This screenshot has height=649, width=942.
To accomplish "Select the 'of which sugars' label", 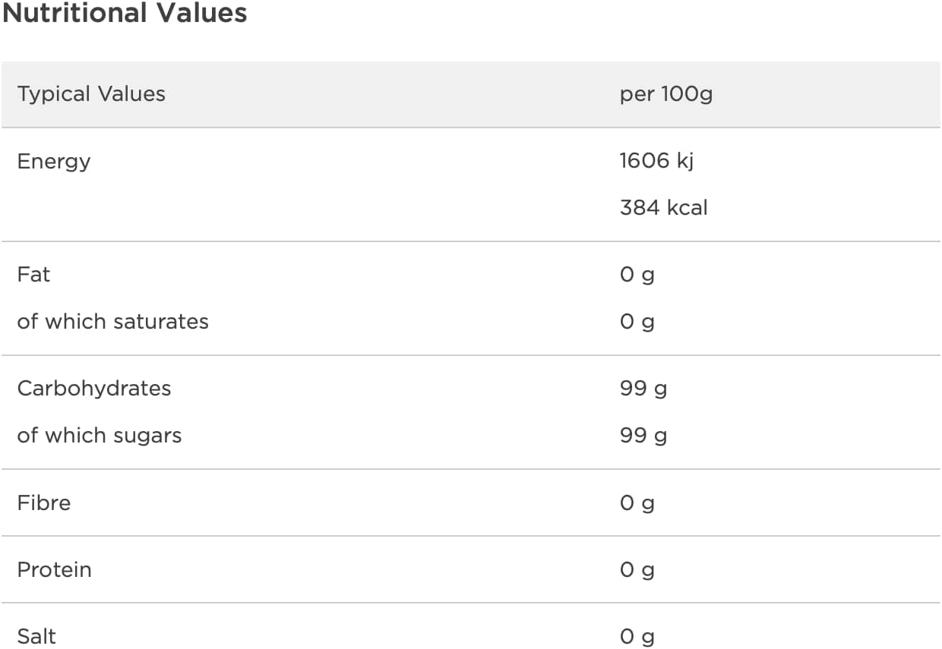I will (x=100, y=435).
